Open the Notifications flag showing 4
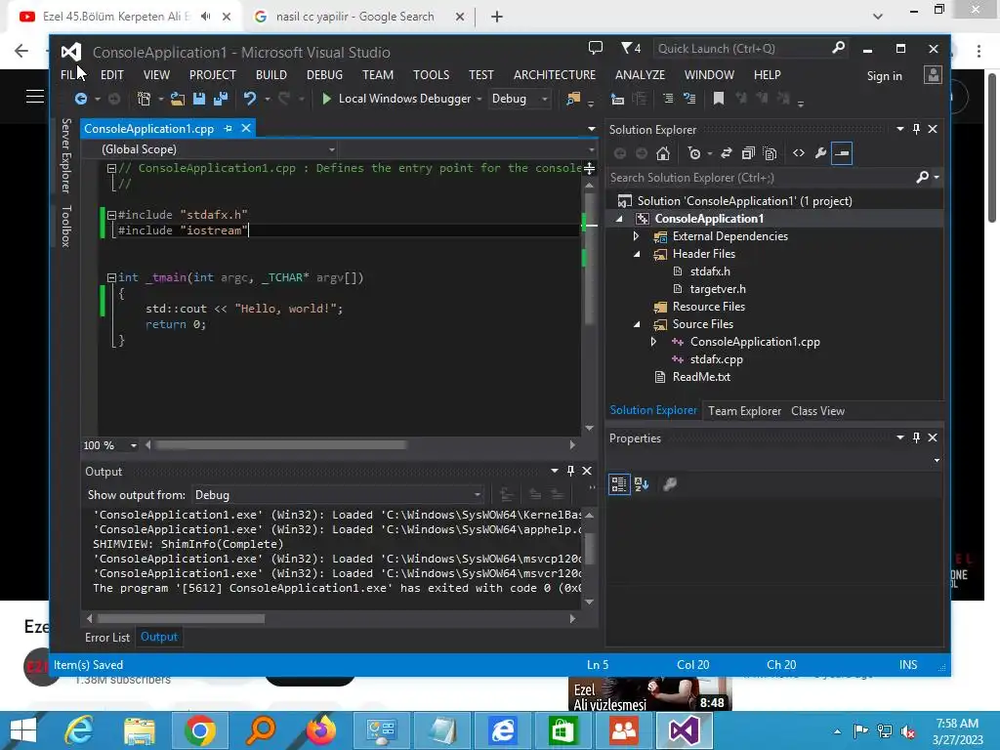This screenshot has width=1000, height=750. (631, 49)
